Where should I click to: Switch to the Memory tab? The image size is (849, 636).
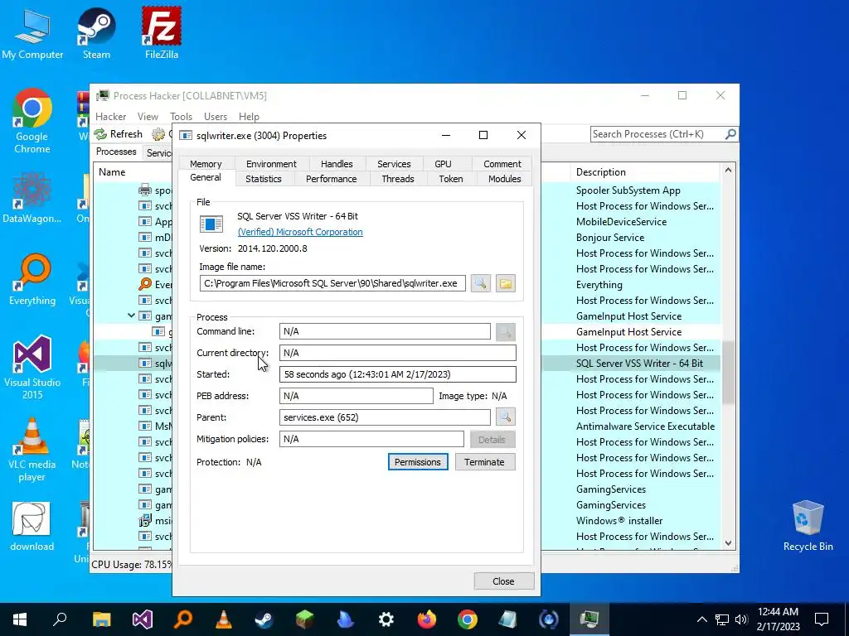206,164
